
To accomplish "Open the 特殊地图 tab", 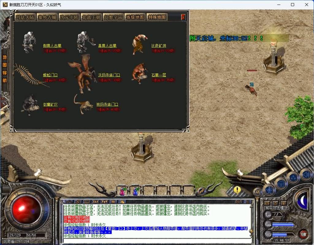I will click(x=157, y=17).
